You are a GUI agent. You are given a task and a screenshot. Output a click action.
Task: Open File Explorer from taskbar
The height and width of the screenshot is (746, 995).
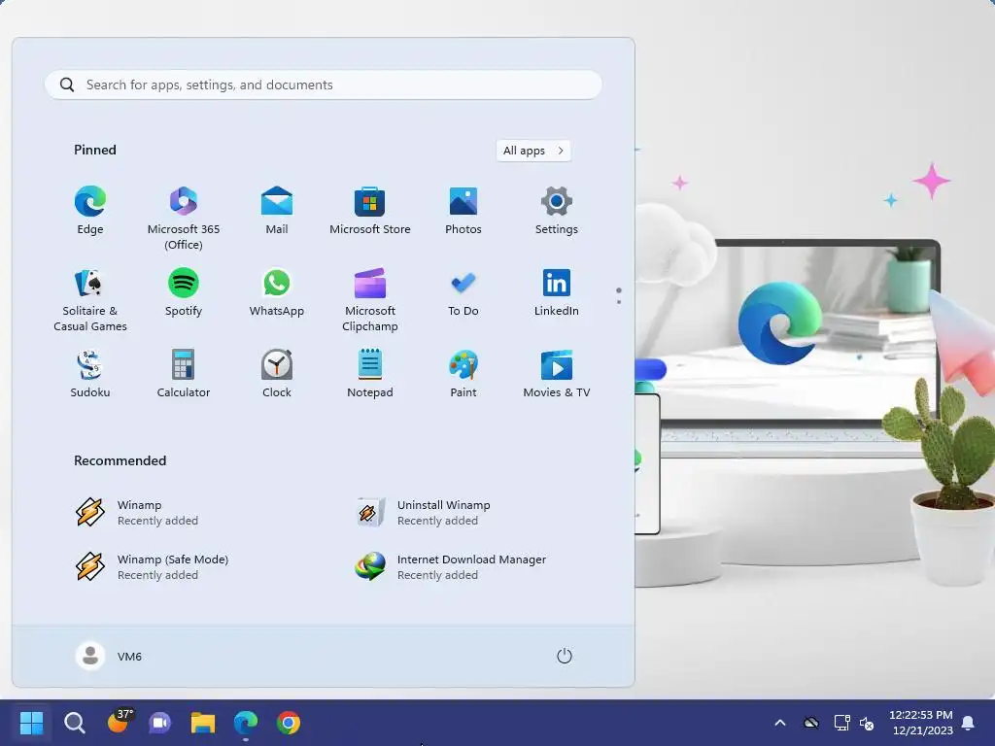click(x=203, y=723)
